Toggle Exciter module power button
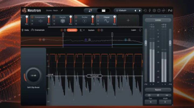This screenshot has width=194, height=108. pyautogui.click(x=76, y=17)
